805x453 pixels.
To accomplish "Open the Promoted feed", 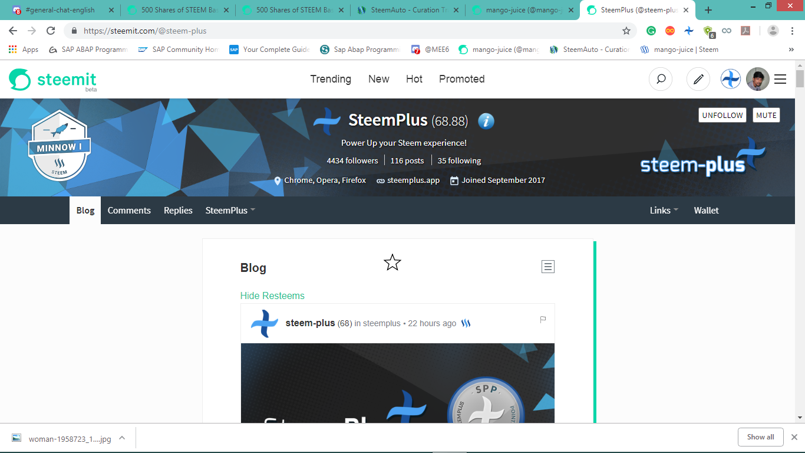I will [x=462, y=79].
